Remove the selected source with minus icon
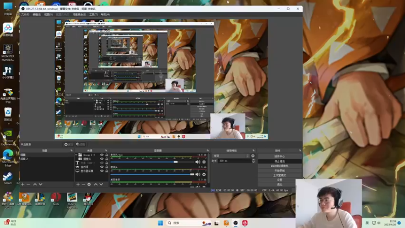405x228 pixels. tap(84, 184)
